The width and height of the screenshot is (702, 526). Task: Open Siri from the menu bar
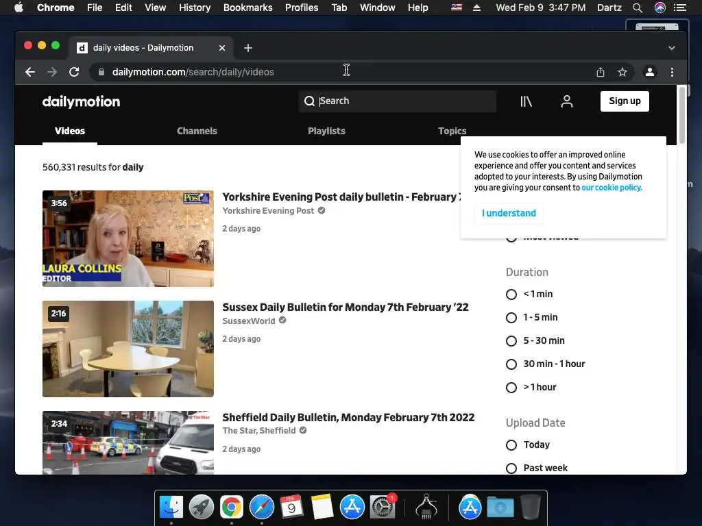click(660, 8)
